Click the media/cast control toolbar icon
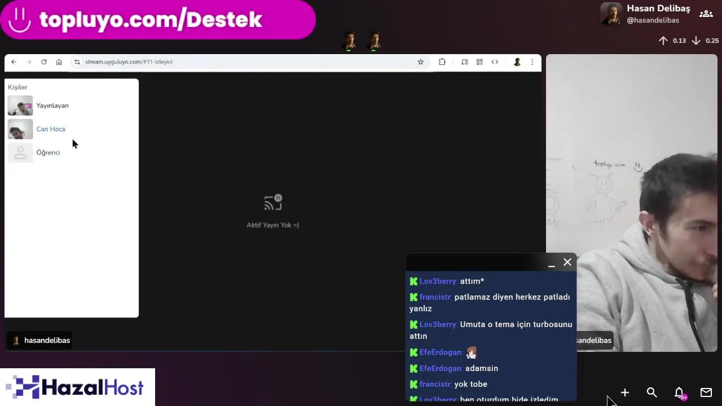Image resolution: width=722 pixels, height=406 pixels. 465,62
